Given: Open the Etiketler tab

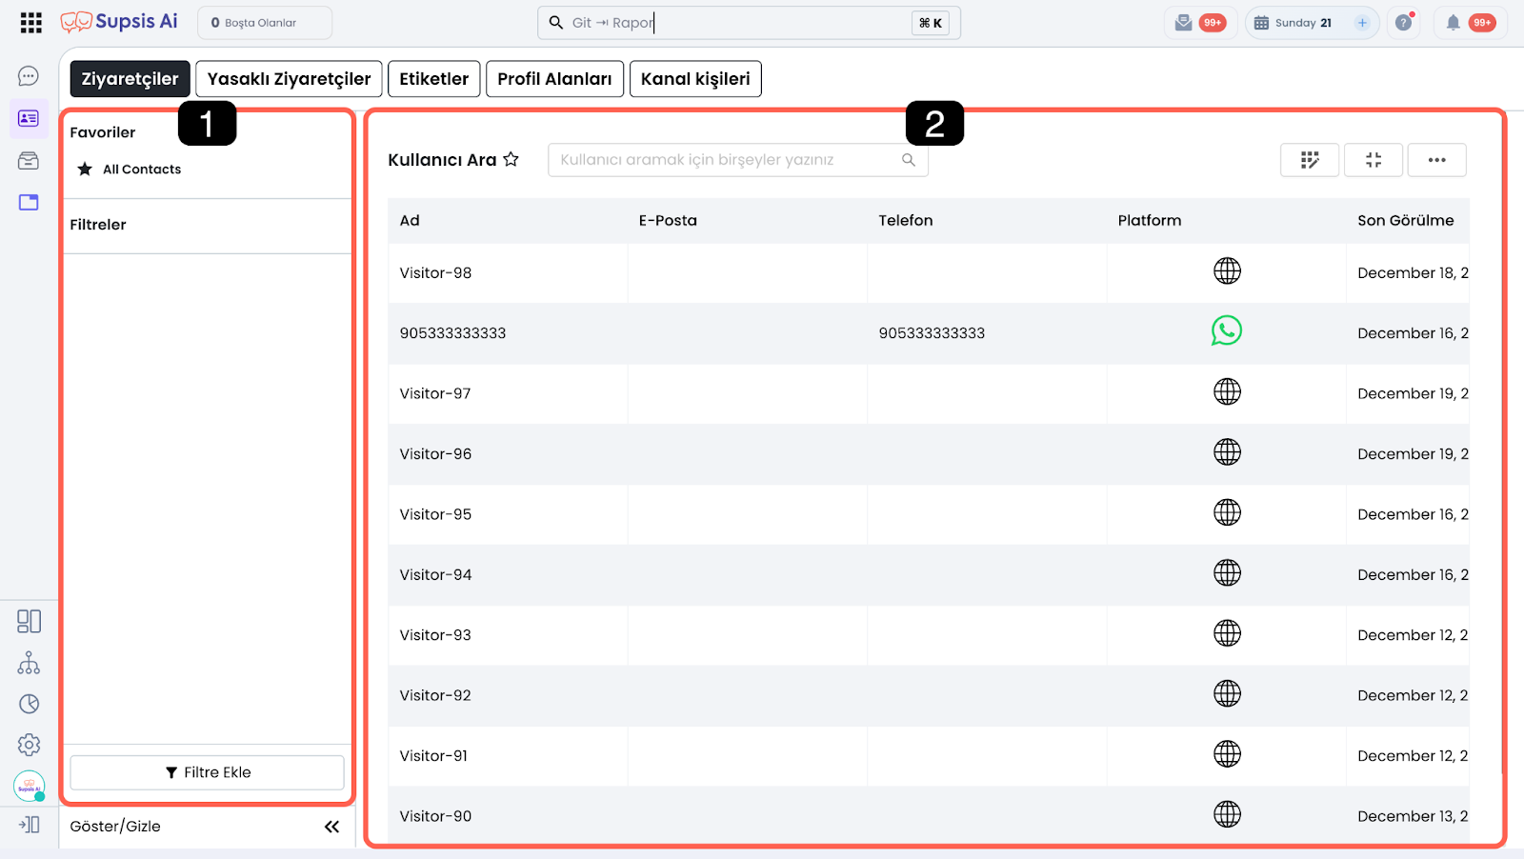Looking at the screenshot, I should [433, 79].
